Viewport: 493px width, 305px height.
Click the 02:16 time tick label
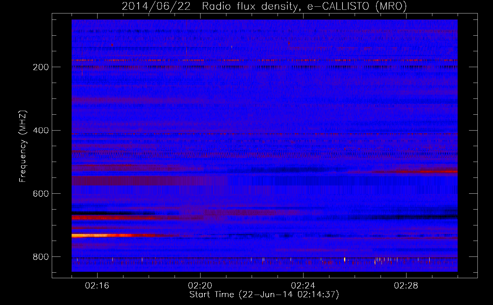(97, 286)
